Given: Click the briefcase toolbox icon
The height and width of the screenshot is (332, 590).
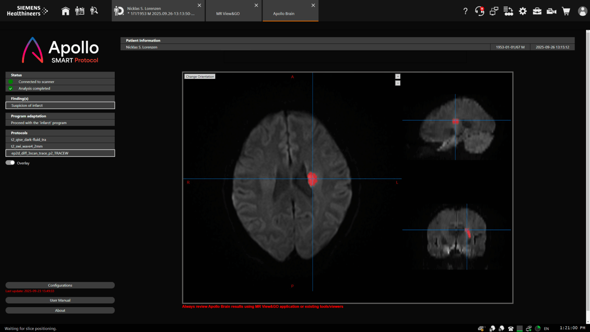Looking at the screenshot, I should (x=537, y=11).
